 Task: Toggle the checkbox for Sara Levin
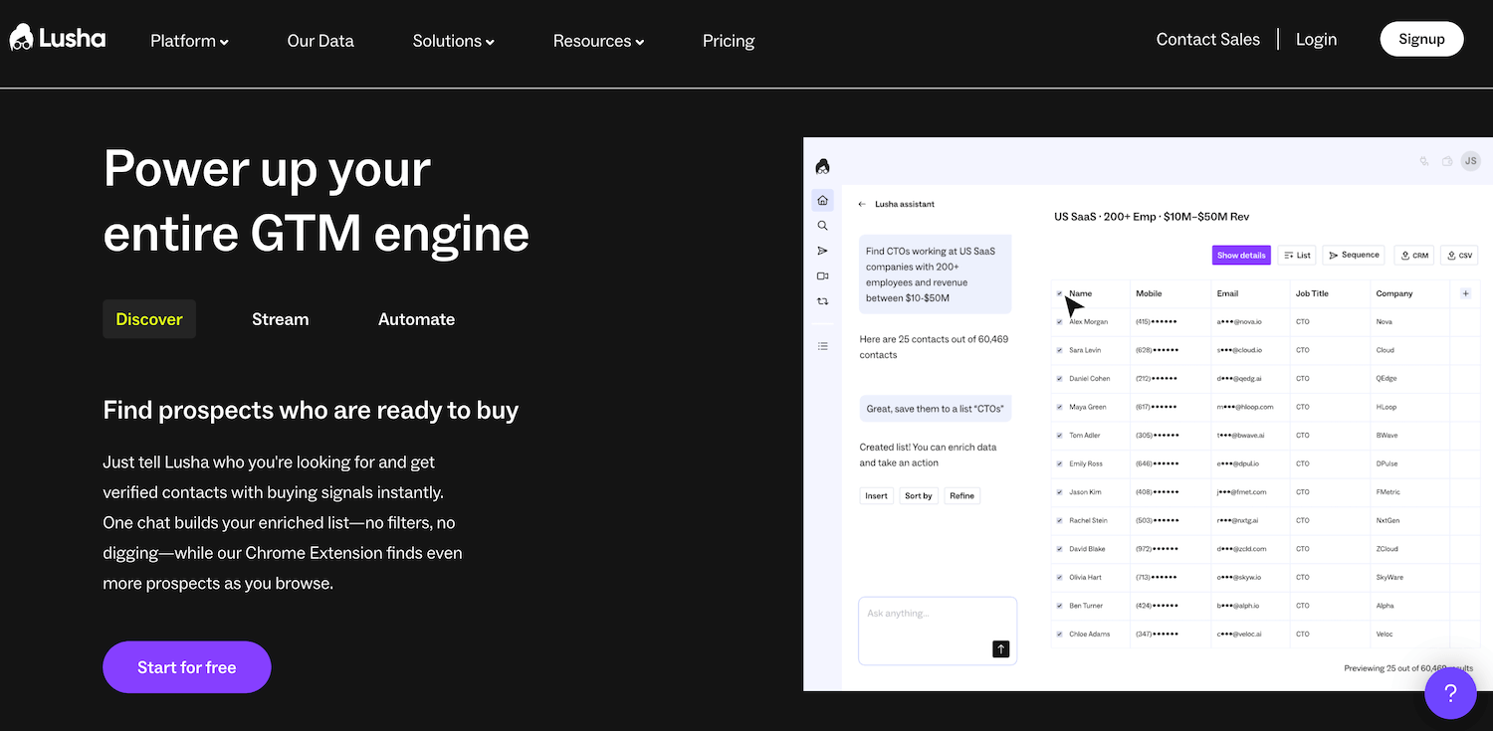(1059, 350)
